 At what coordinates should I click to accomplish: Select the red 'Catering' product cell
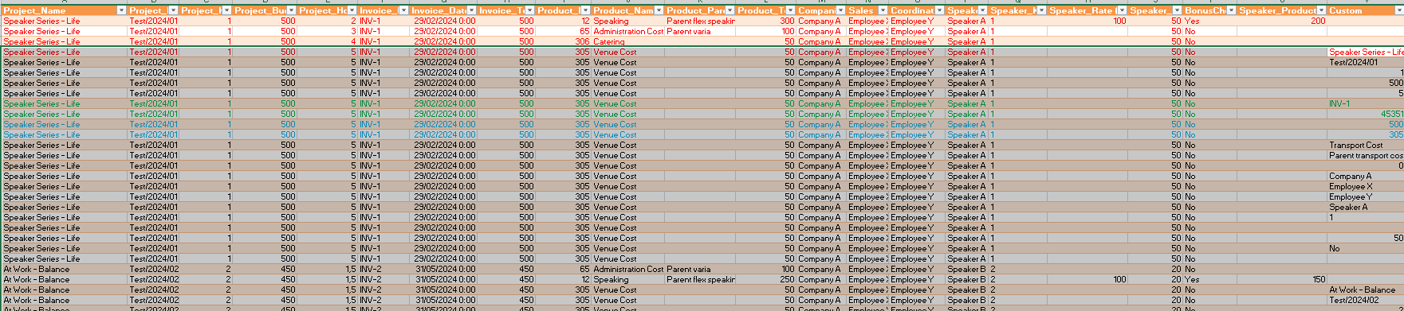pos(609,41)
